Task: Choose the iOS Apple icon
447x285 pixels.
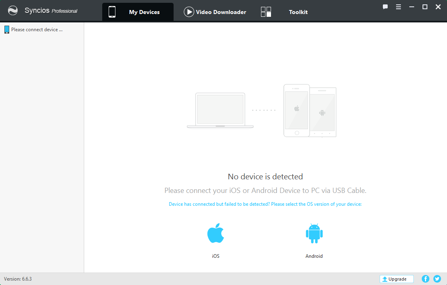Action: pyautogui.click(x=216, y=233)
